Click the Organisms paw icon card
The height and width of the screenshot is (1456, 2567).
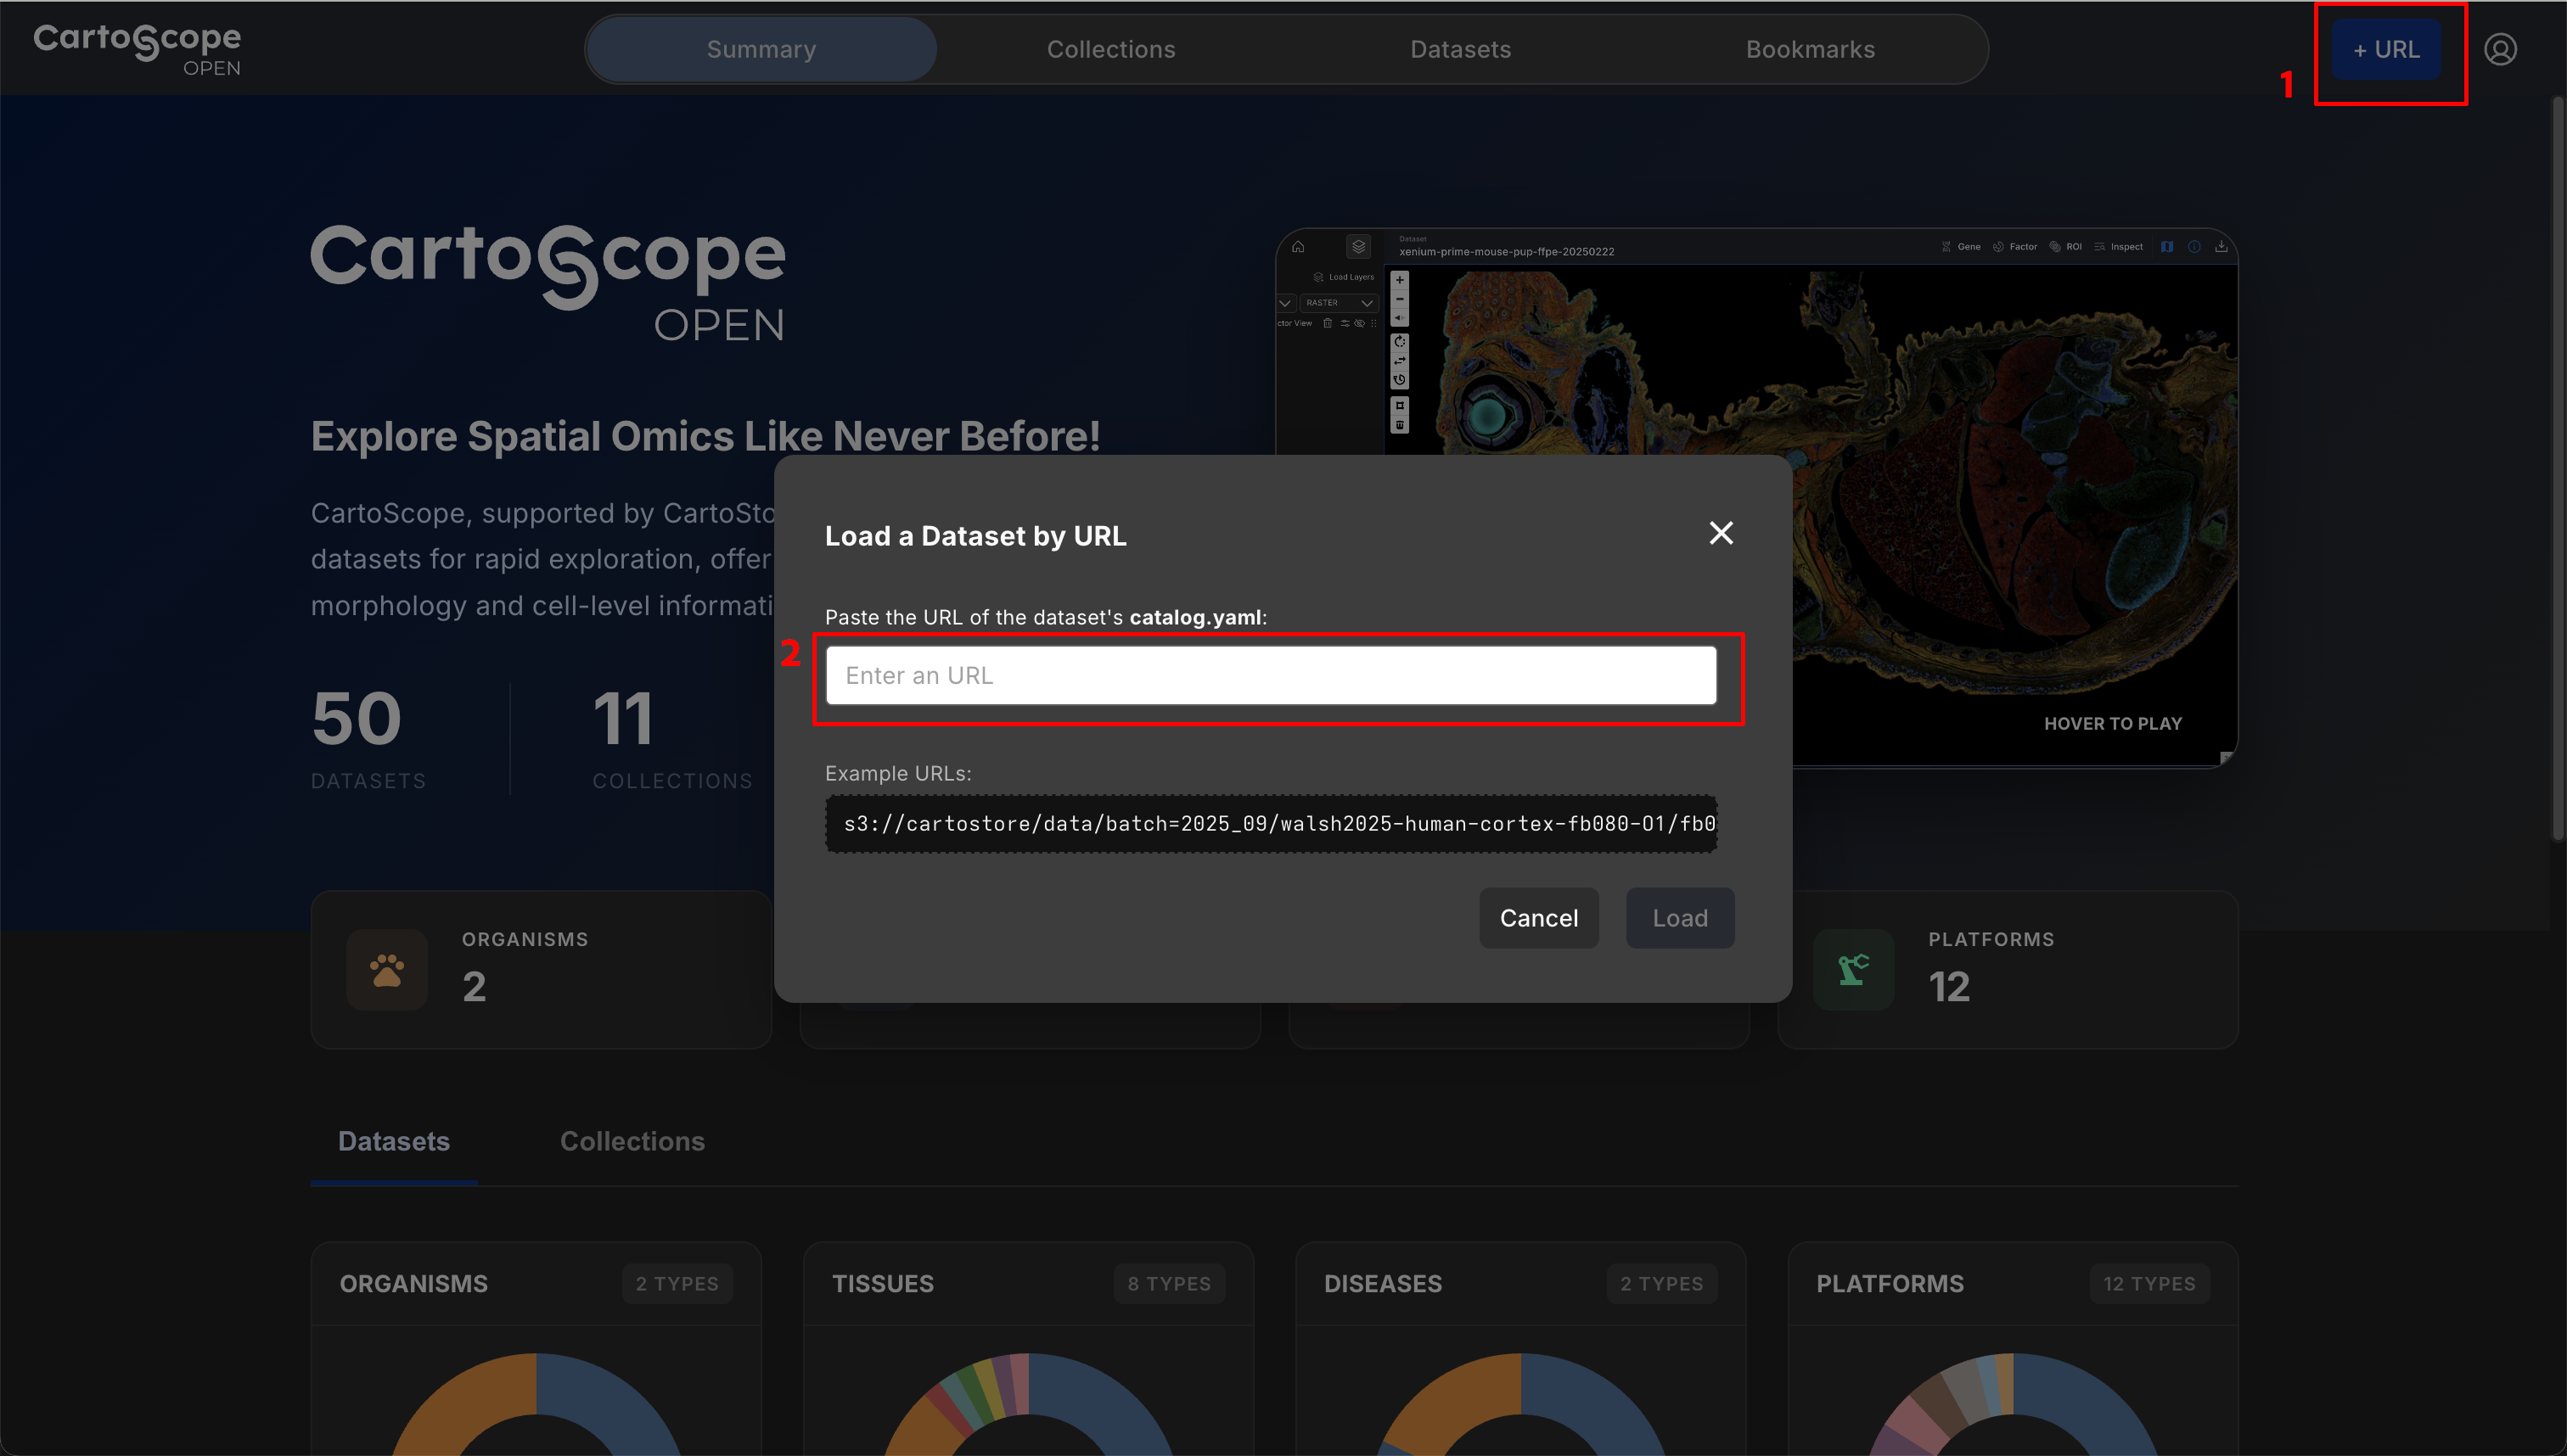tap(387, 969)
